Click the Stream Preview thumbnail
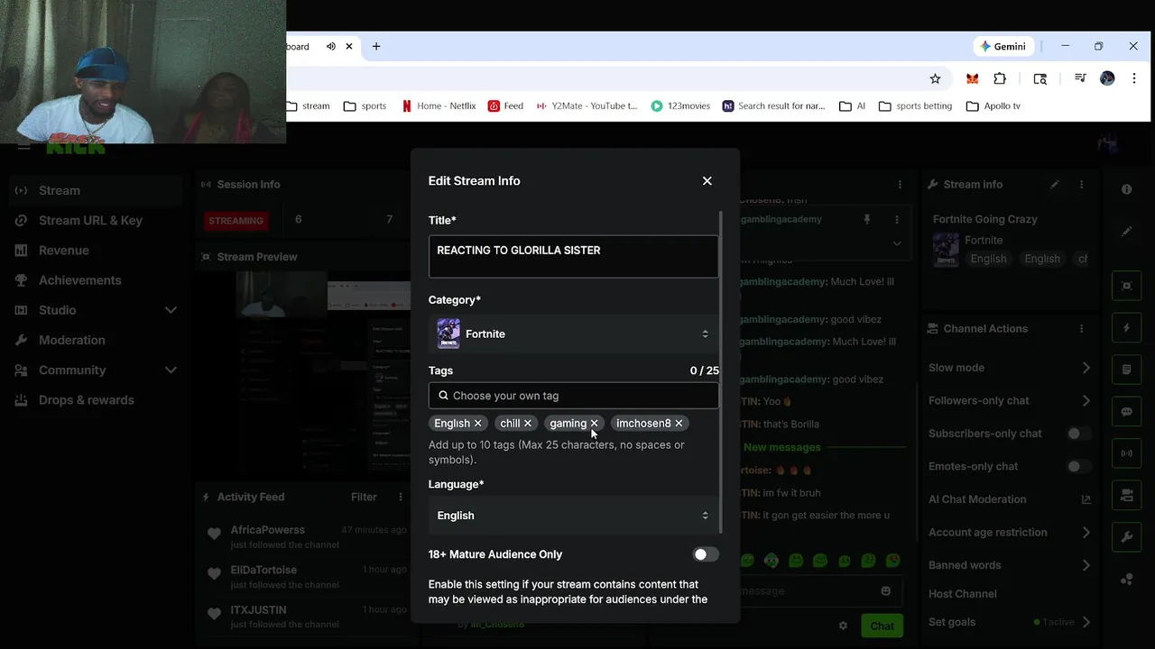 click(303, 375)
